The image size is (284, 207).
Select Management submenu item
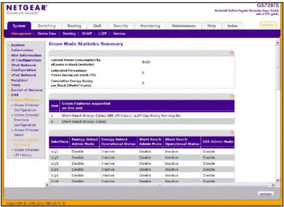pyautogui.click(x=21, y=34)
